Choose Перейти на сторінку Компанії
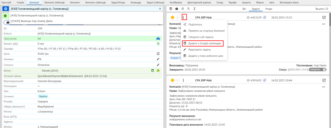The height and width of the screenshot is (128, 331). pos(204,31)
